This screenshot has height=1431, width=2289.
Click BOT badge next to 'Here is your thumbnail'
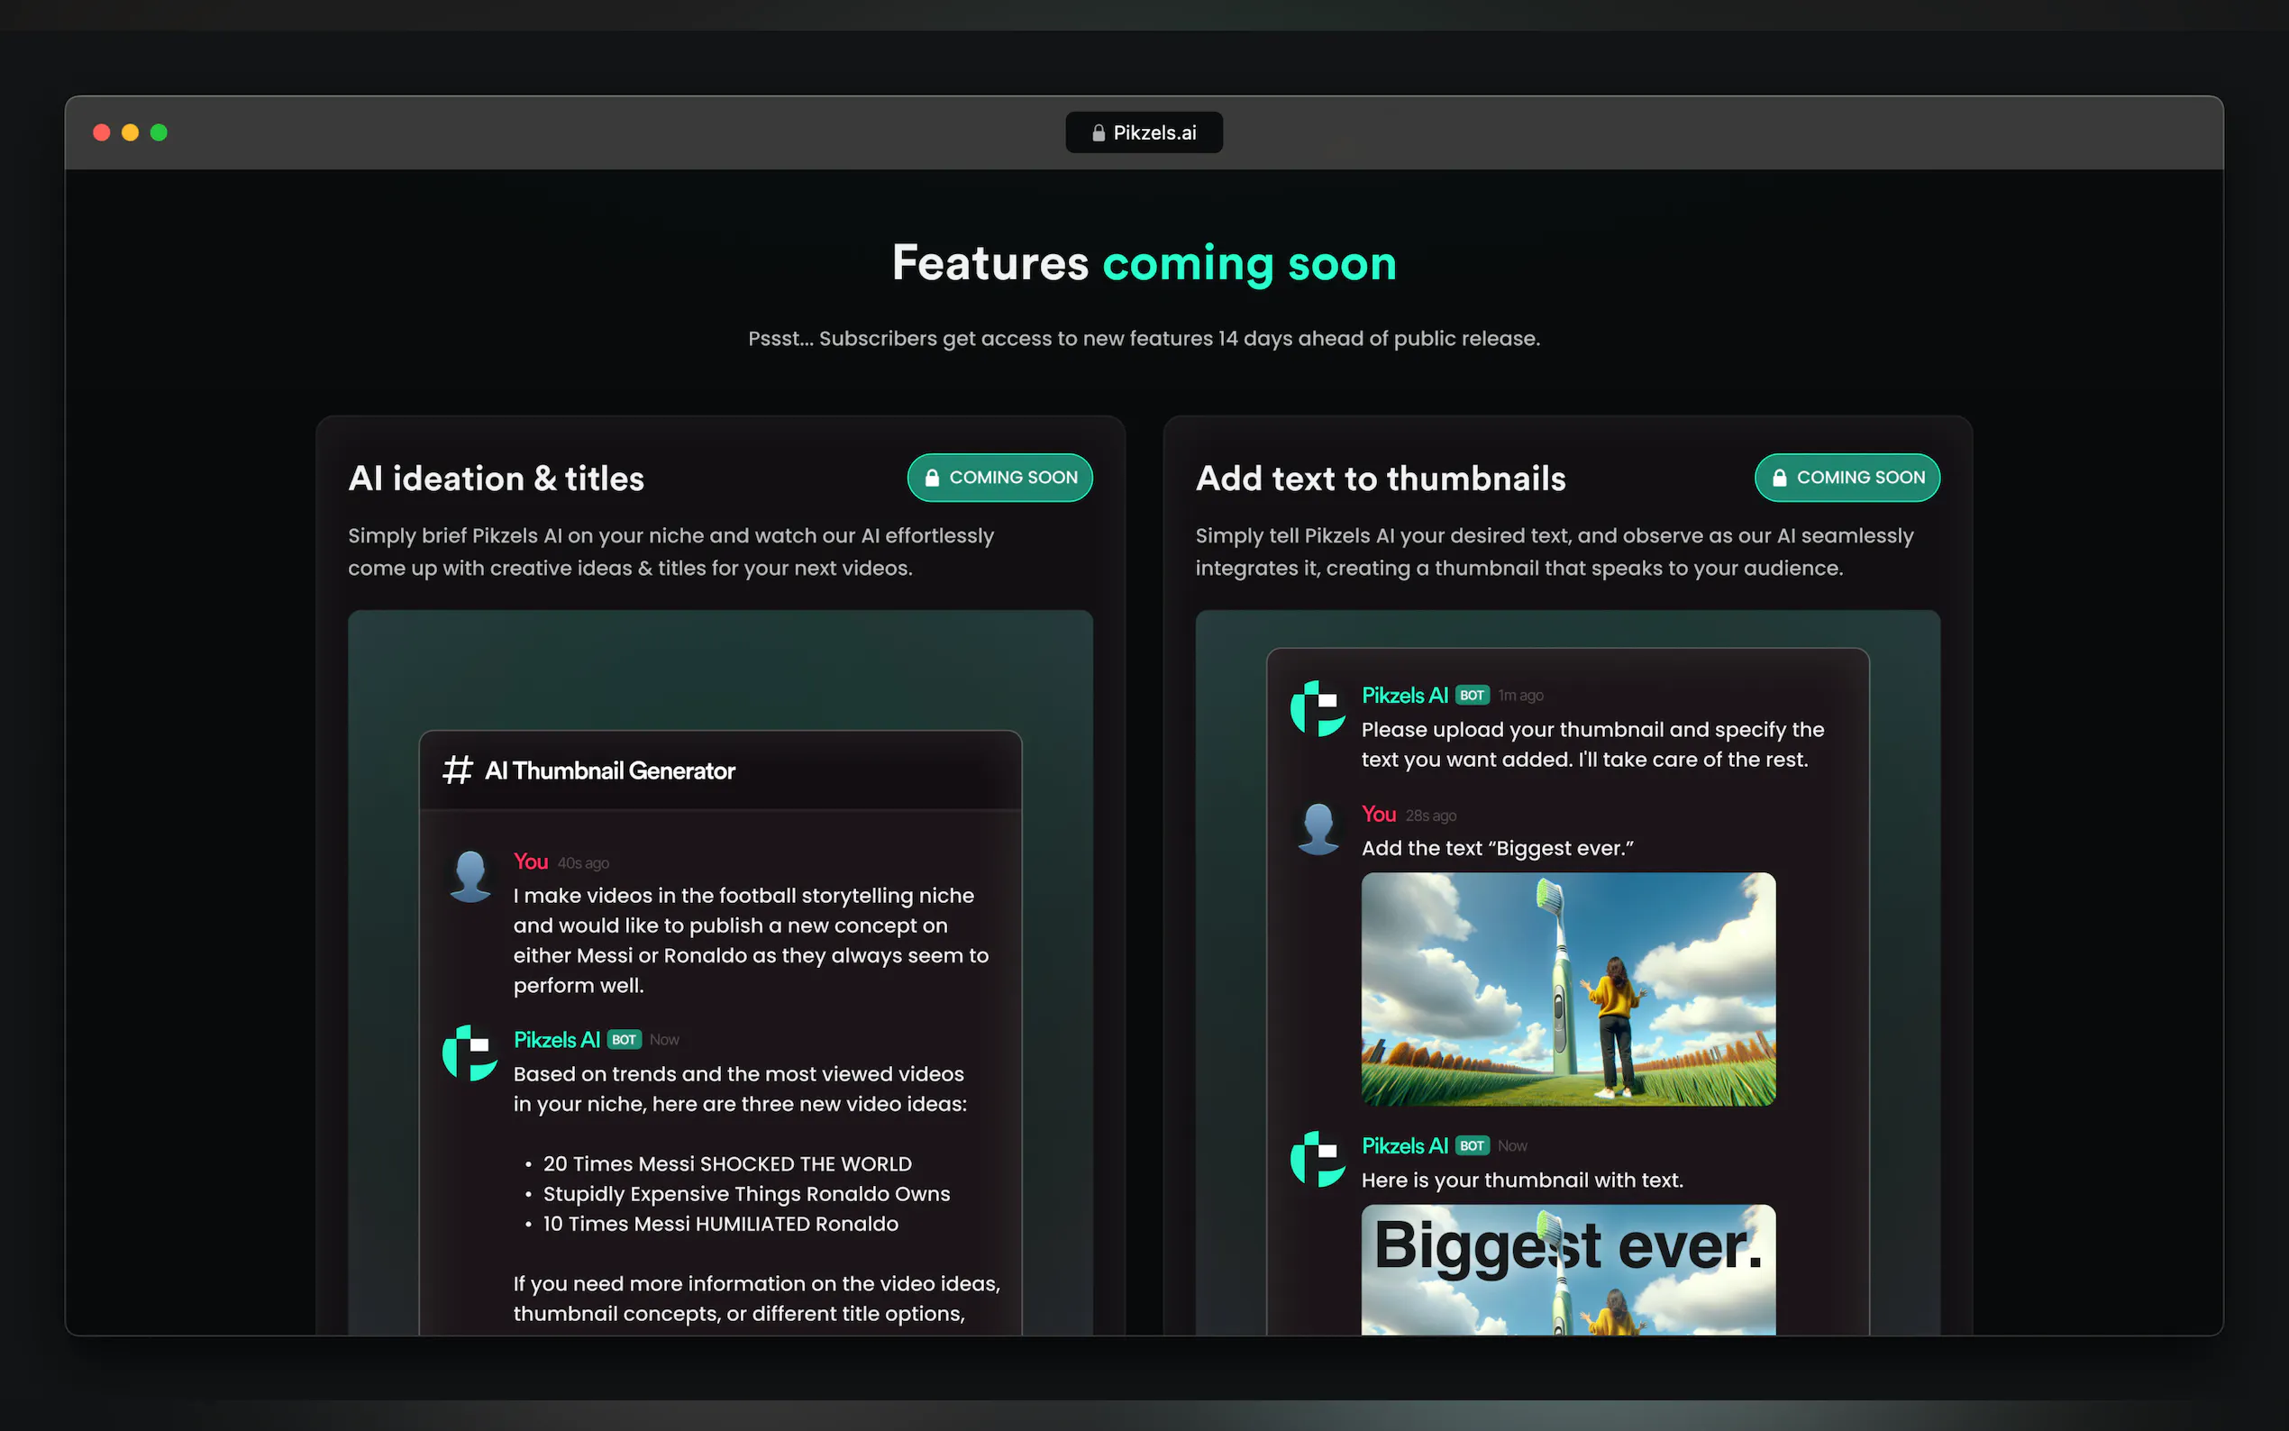(1472, 1146)
